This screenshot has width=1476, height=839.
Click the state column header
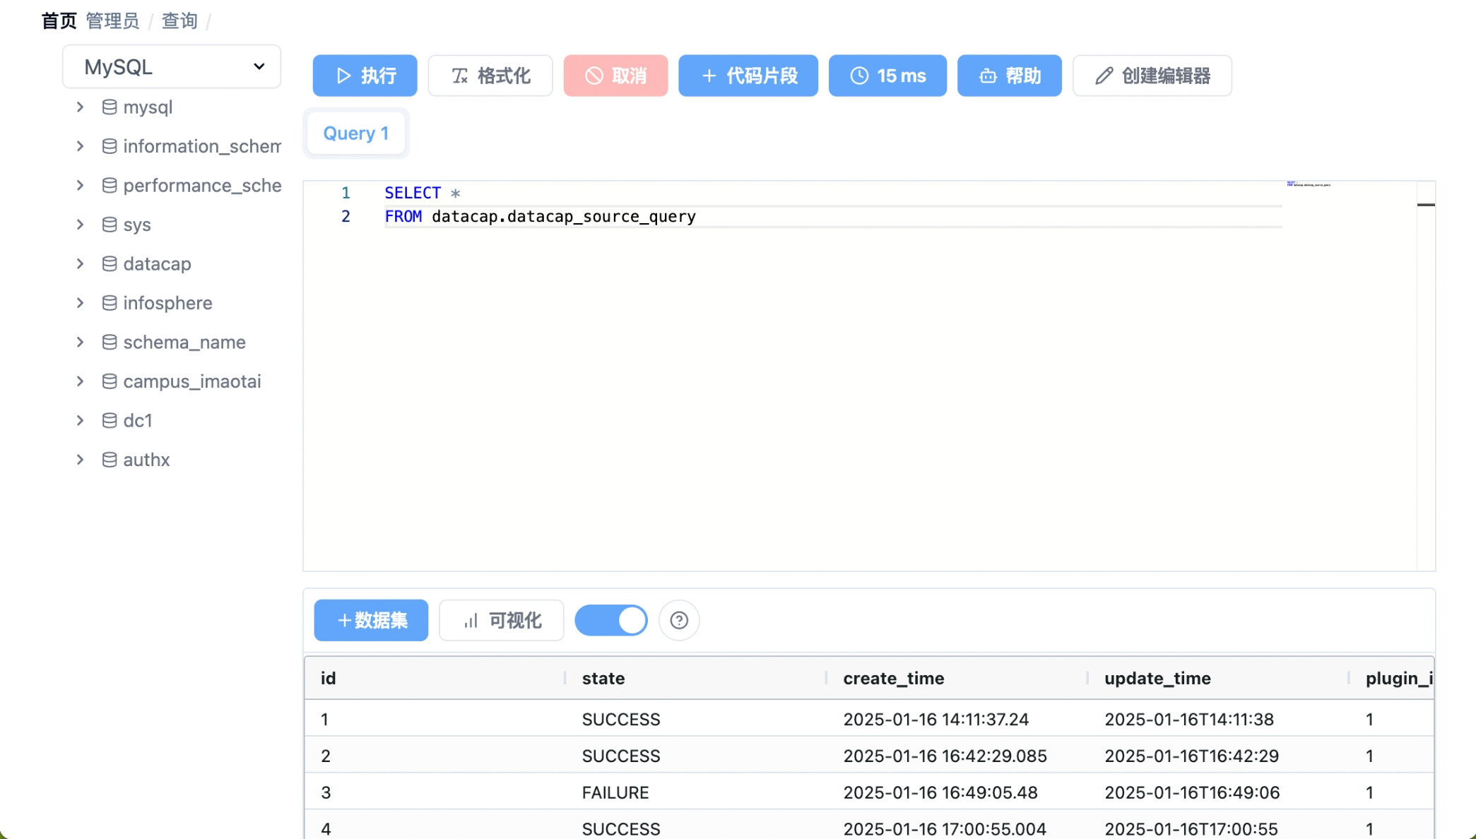603,679
